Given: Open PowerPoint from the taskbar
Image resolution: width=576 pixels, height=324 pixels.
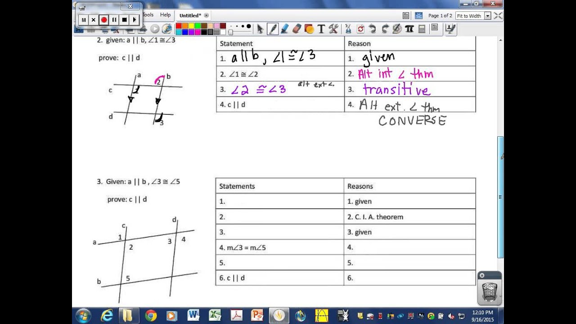Looking at the screenshot, I should (257, 315).
